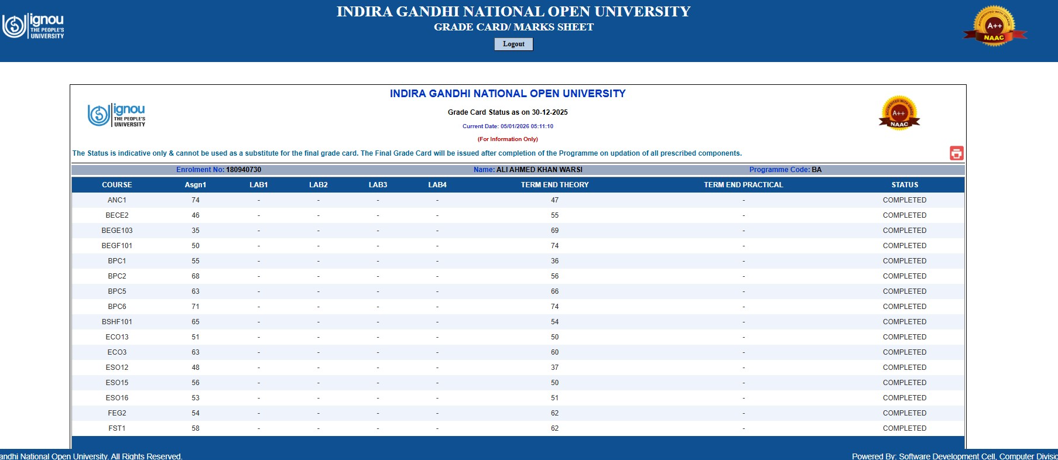Select the Grade Card Status as on 30-12-2025 line
Image resolution: width=1058 pixels, height=460 pixels.
[508, 112]
